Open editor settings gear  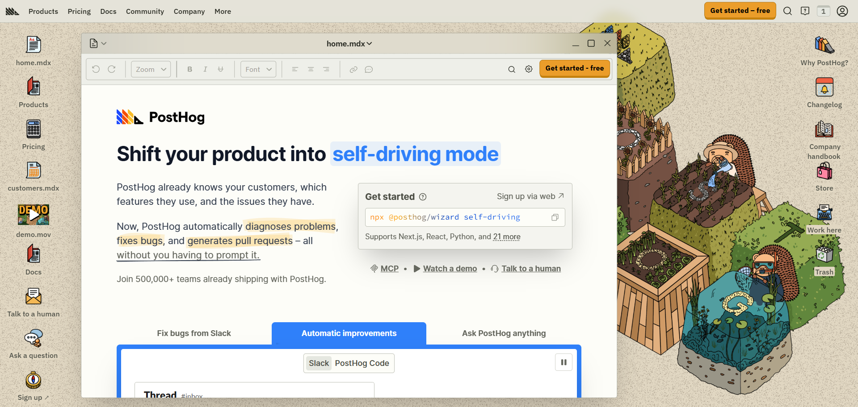529,69
